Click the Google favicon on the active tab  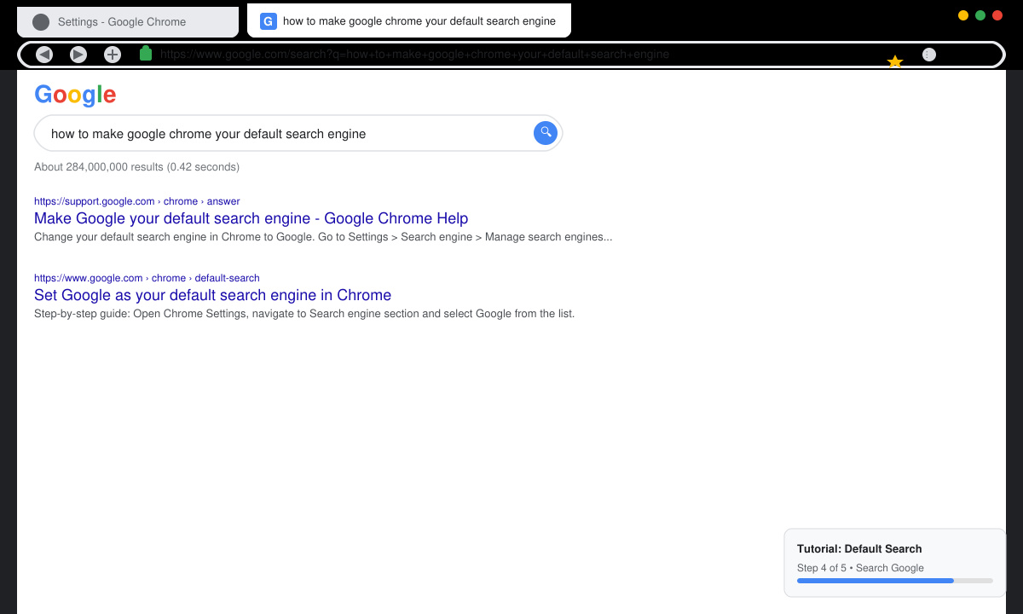tap(269, 21)
